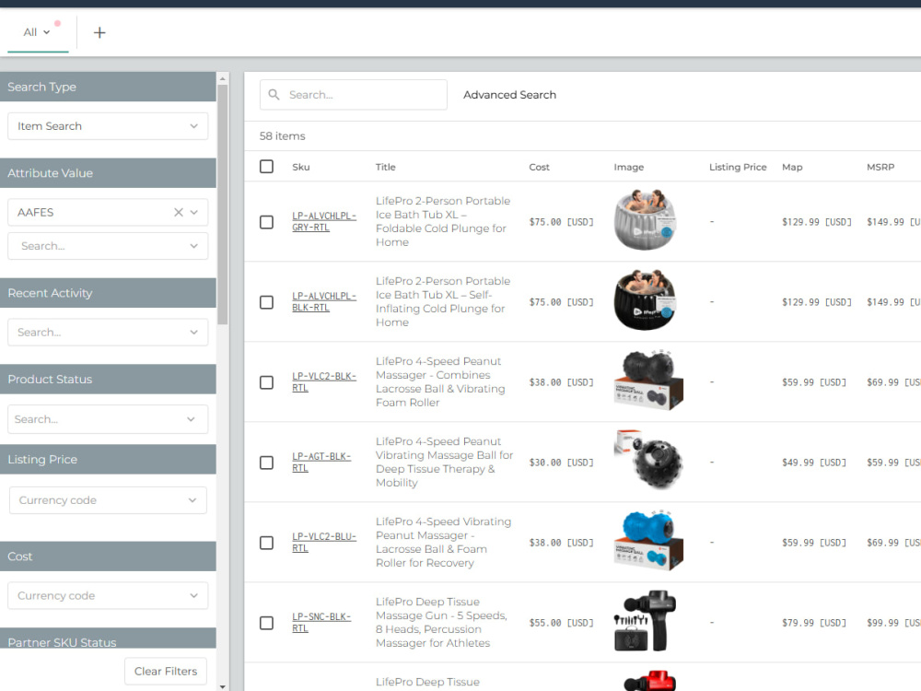Open the LP-SNC-BLK-RTL SKU link
This screenshot has width=921, height=691.
tap(321, 623)
